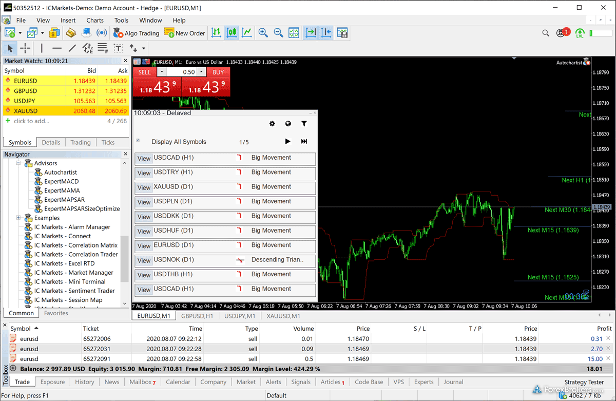Toggle the Market Watch window icon
The height and width of the screenshot is (401, 616).
click(x=54, y=33)
